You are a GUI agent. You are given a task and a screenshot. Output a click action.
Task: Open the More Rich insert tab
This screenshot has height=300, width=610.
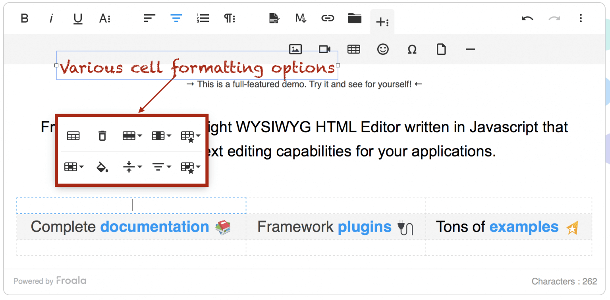point(382,22)
